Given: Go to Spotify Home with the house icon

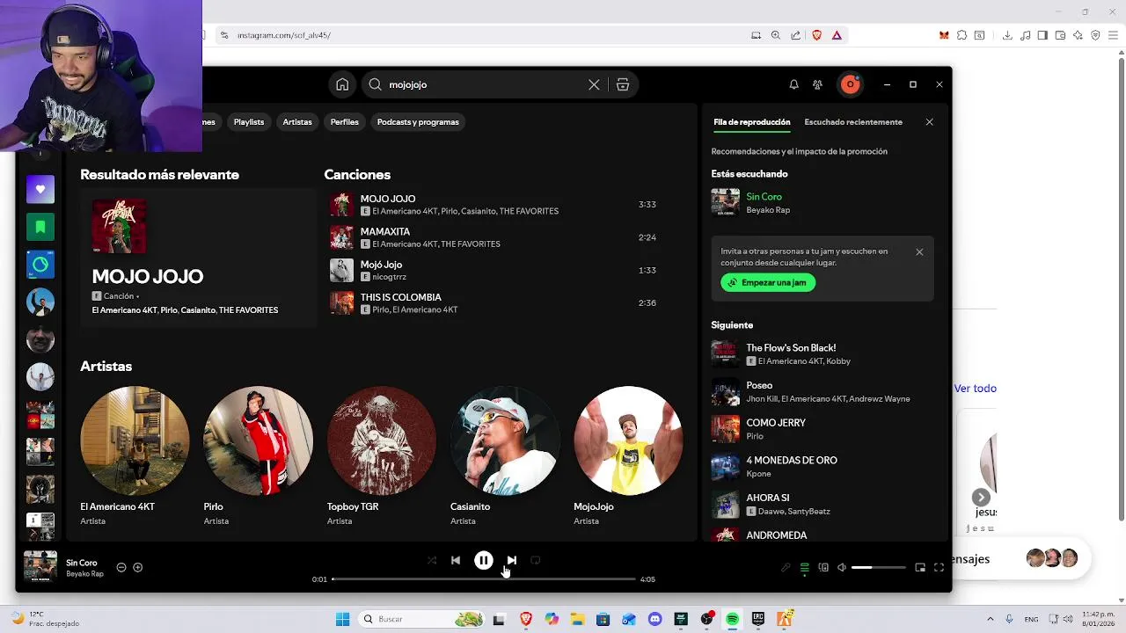Looking at the screenshot, I should pyautogui.click(x=342, y=84).
